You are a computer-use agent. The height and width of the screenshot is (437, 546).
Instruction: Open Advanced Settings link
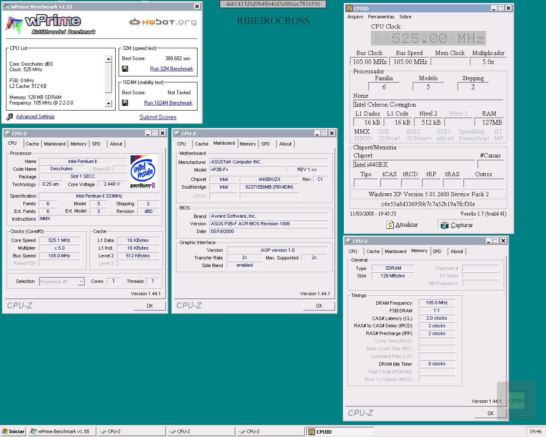point(35,117)
